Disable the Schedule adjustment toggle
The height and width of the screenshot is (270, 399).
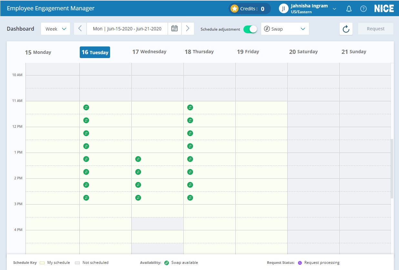coord(250,29)
